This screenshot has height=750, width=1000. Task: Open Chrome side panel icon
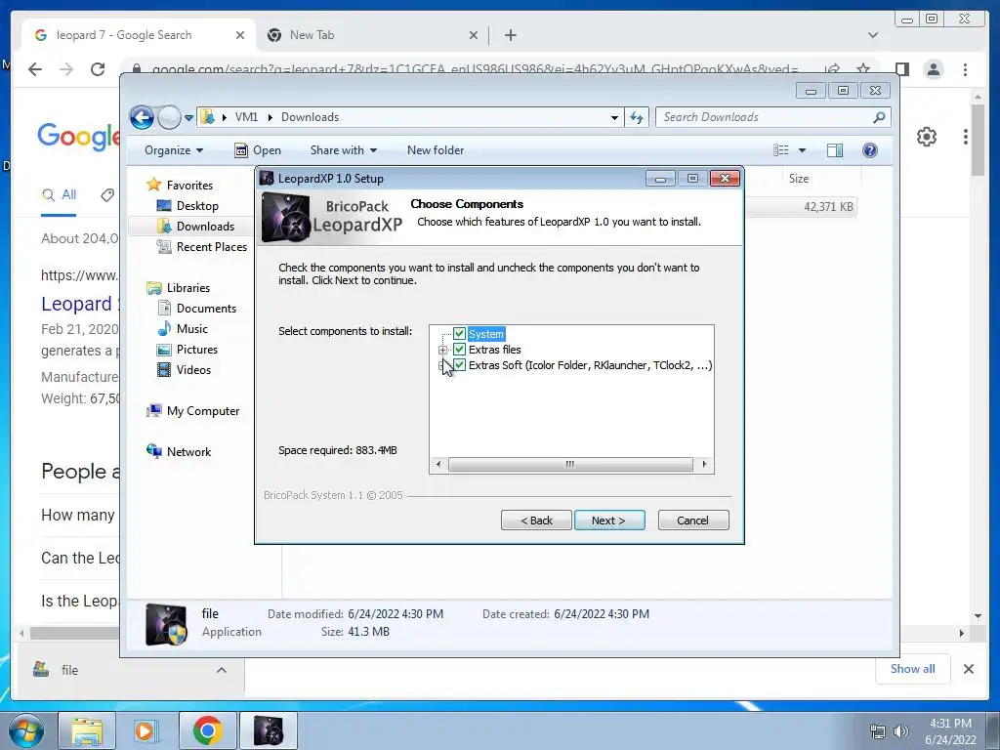pyautogui.click(x=901, y=69)
